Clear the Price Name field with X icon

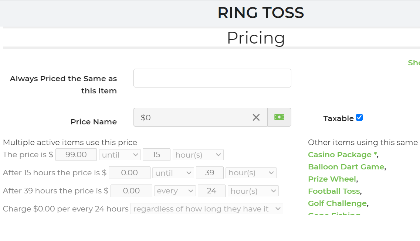[256, 117]
